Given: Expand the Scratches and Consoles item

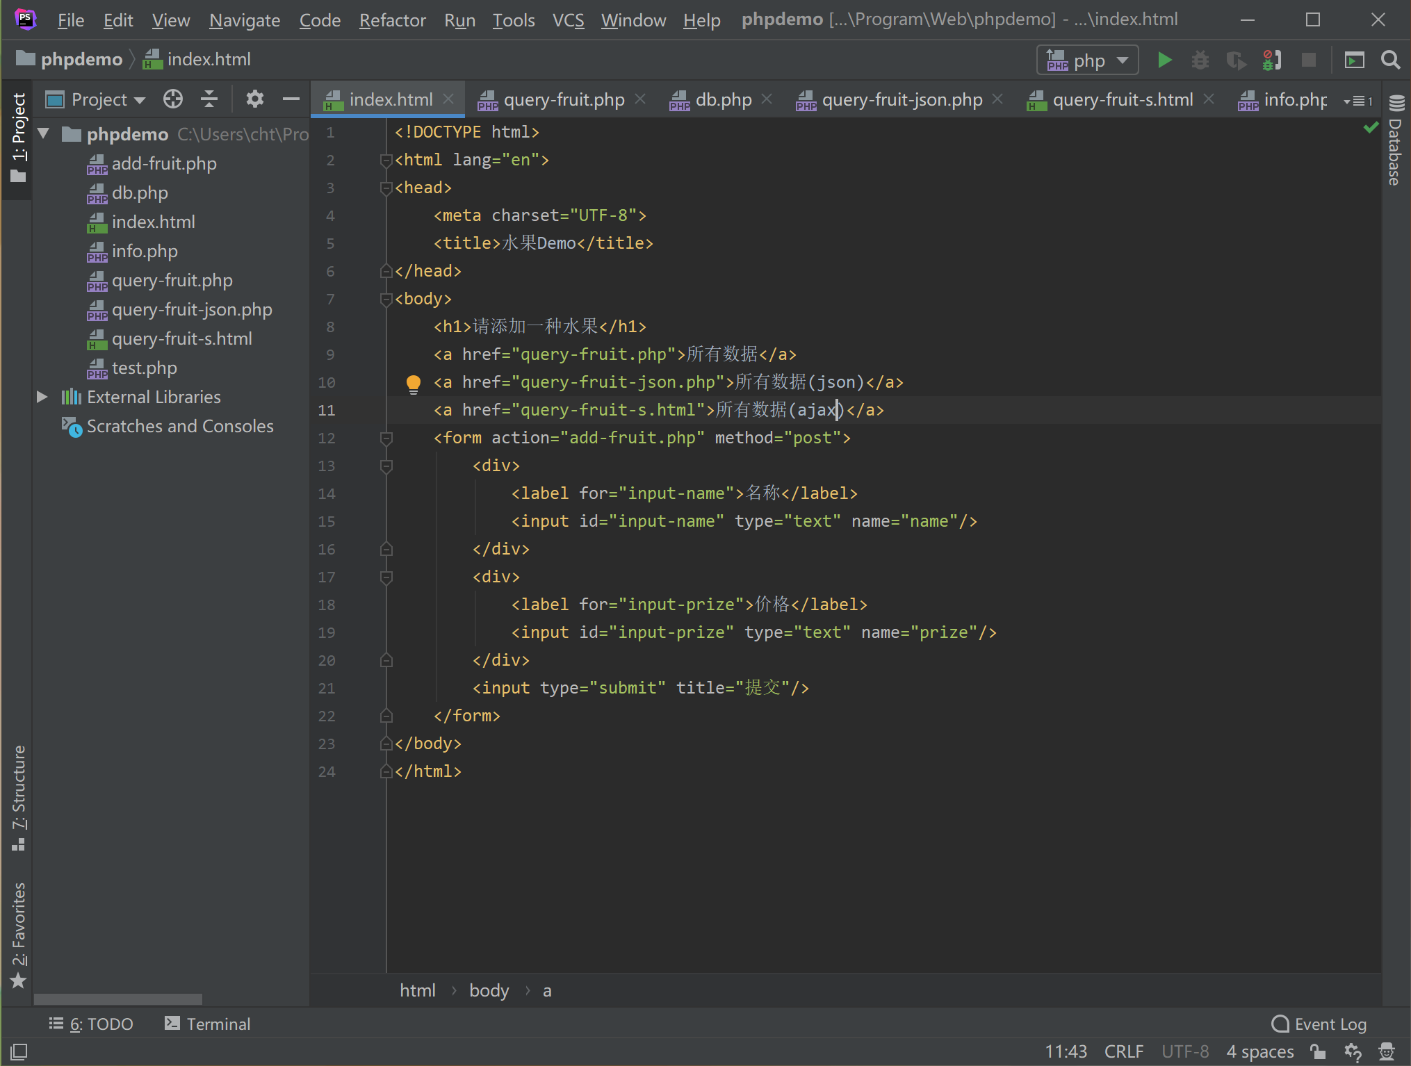Looking at the screenshot, I should [42, 425].
